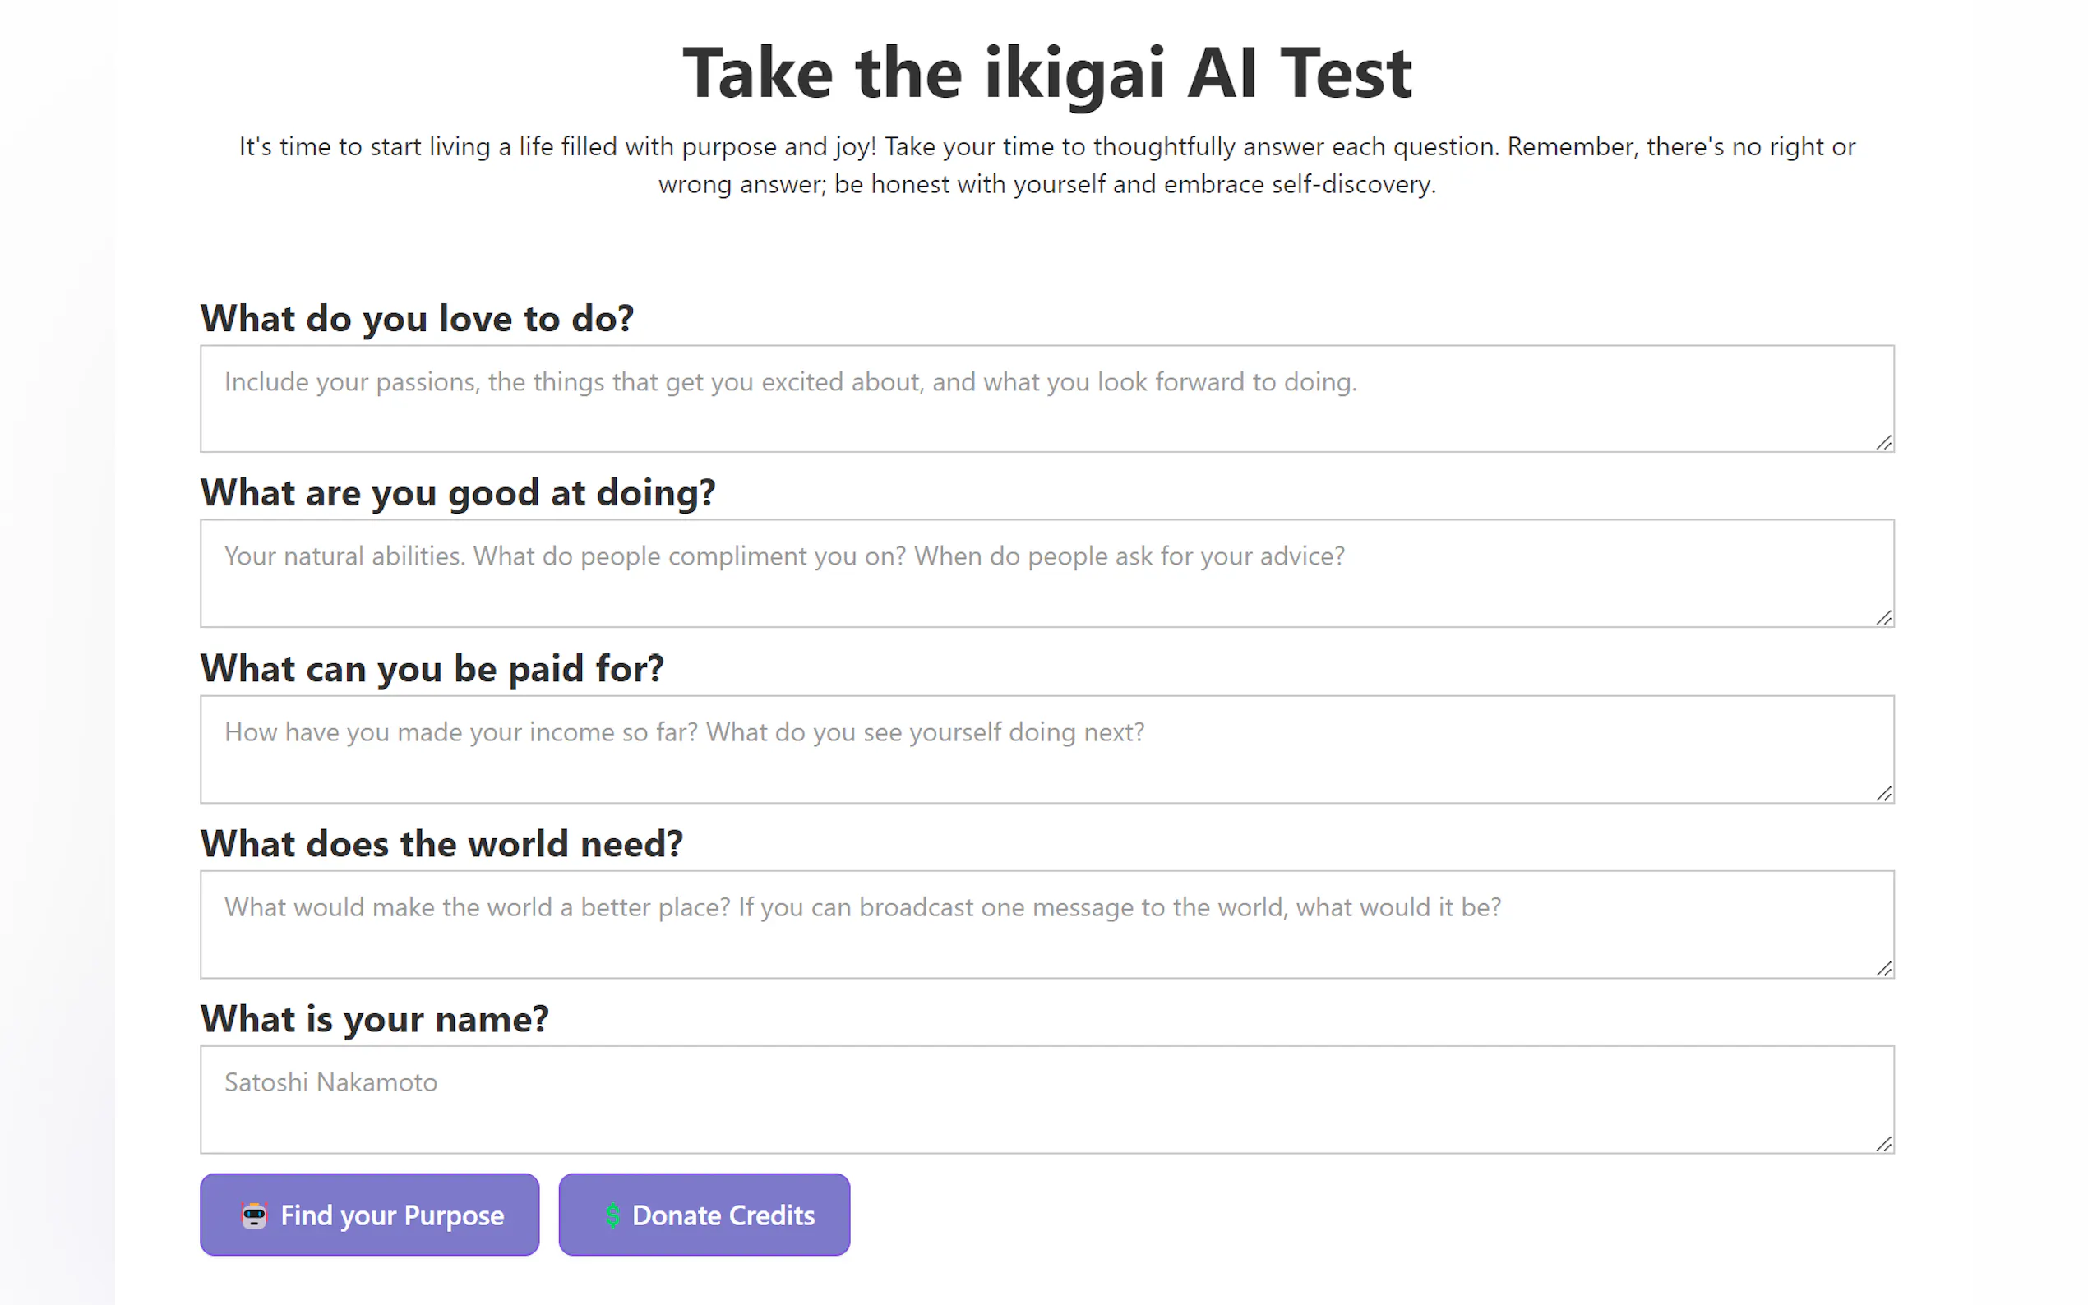Screen dimensions: 2088x1305
Task: Click the 'What does the world need?' label
Action: 441,844
